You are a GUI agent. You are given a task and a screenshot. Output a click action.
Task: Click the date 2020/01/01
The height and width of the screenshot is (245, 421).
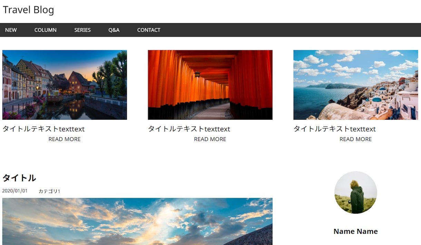(x=15, y=191)
